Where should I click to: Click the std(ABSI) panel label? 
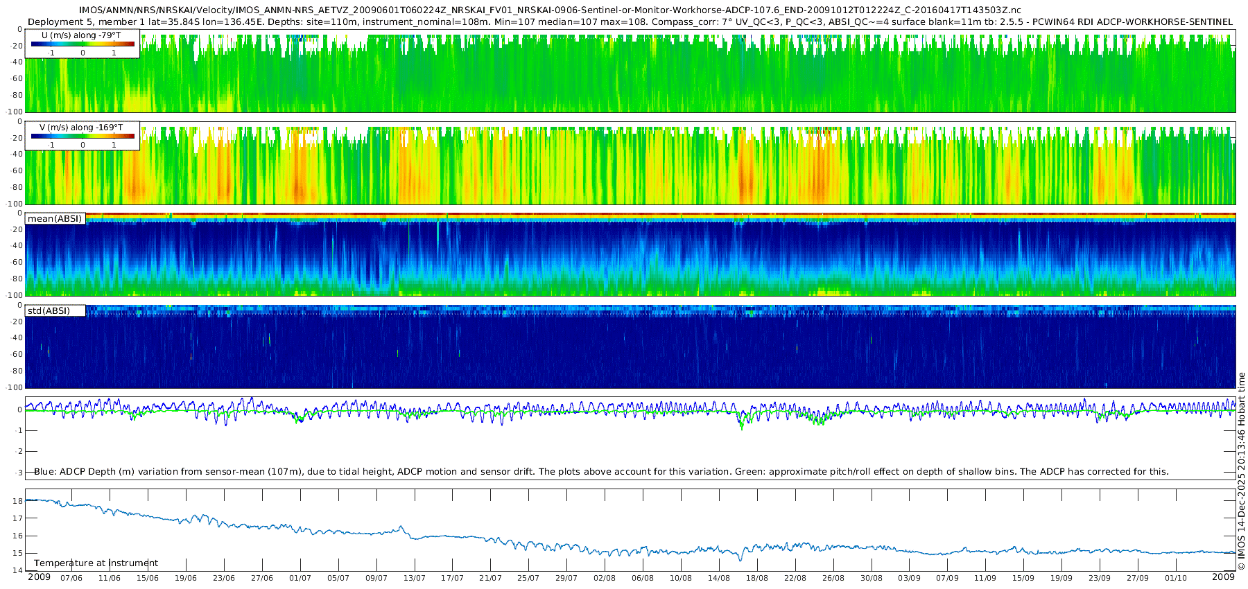(x=49, y=311)
